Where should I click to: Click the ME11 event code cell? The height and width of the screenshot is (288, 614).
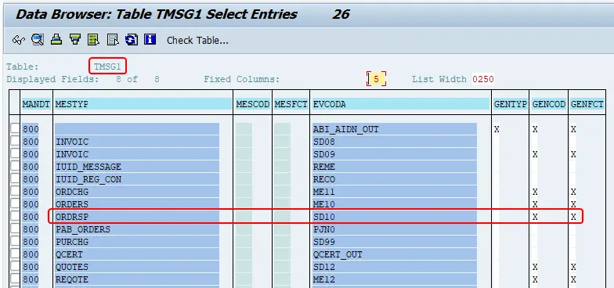pos(395,192)
